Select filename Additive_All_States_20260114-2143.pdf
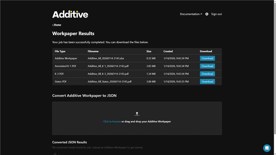The width and height of the screenshot is (276, 155). pyautogui.click(x=109, y=82)
